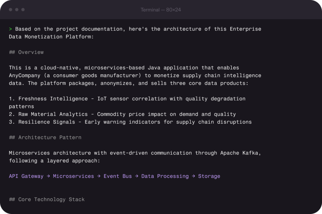The height and width of the screenshot is (214, 322).
Task: Select the Overview heading
Action: [x=26, y=52]
